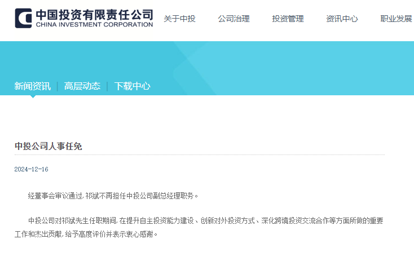Open the 投资管理 menu
This screenshot has height=274, width=414.
(288, 19)
